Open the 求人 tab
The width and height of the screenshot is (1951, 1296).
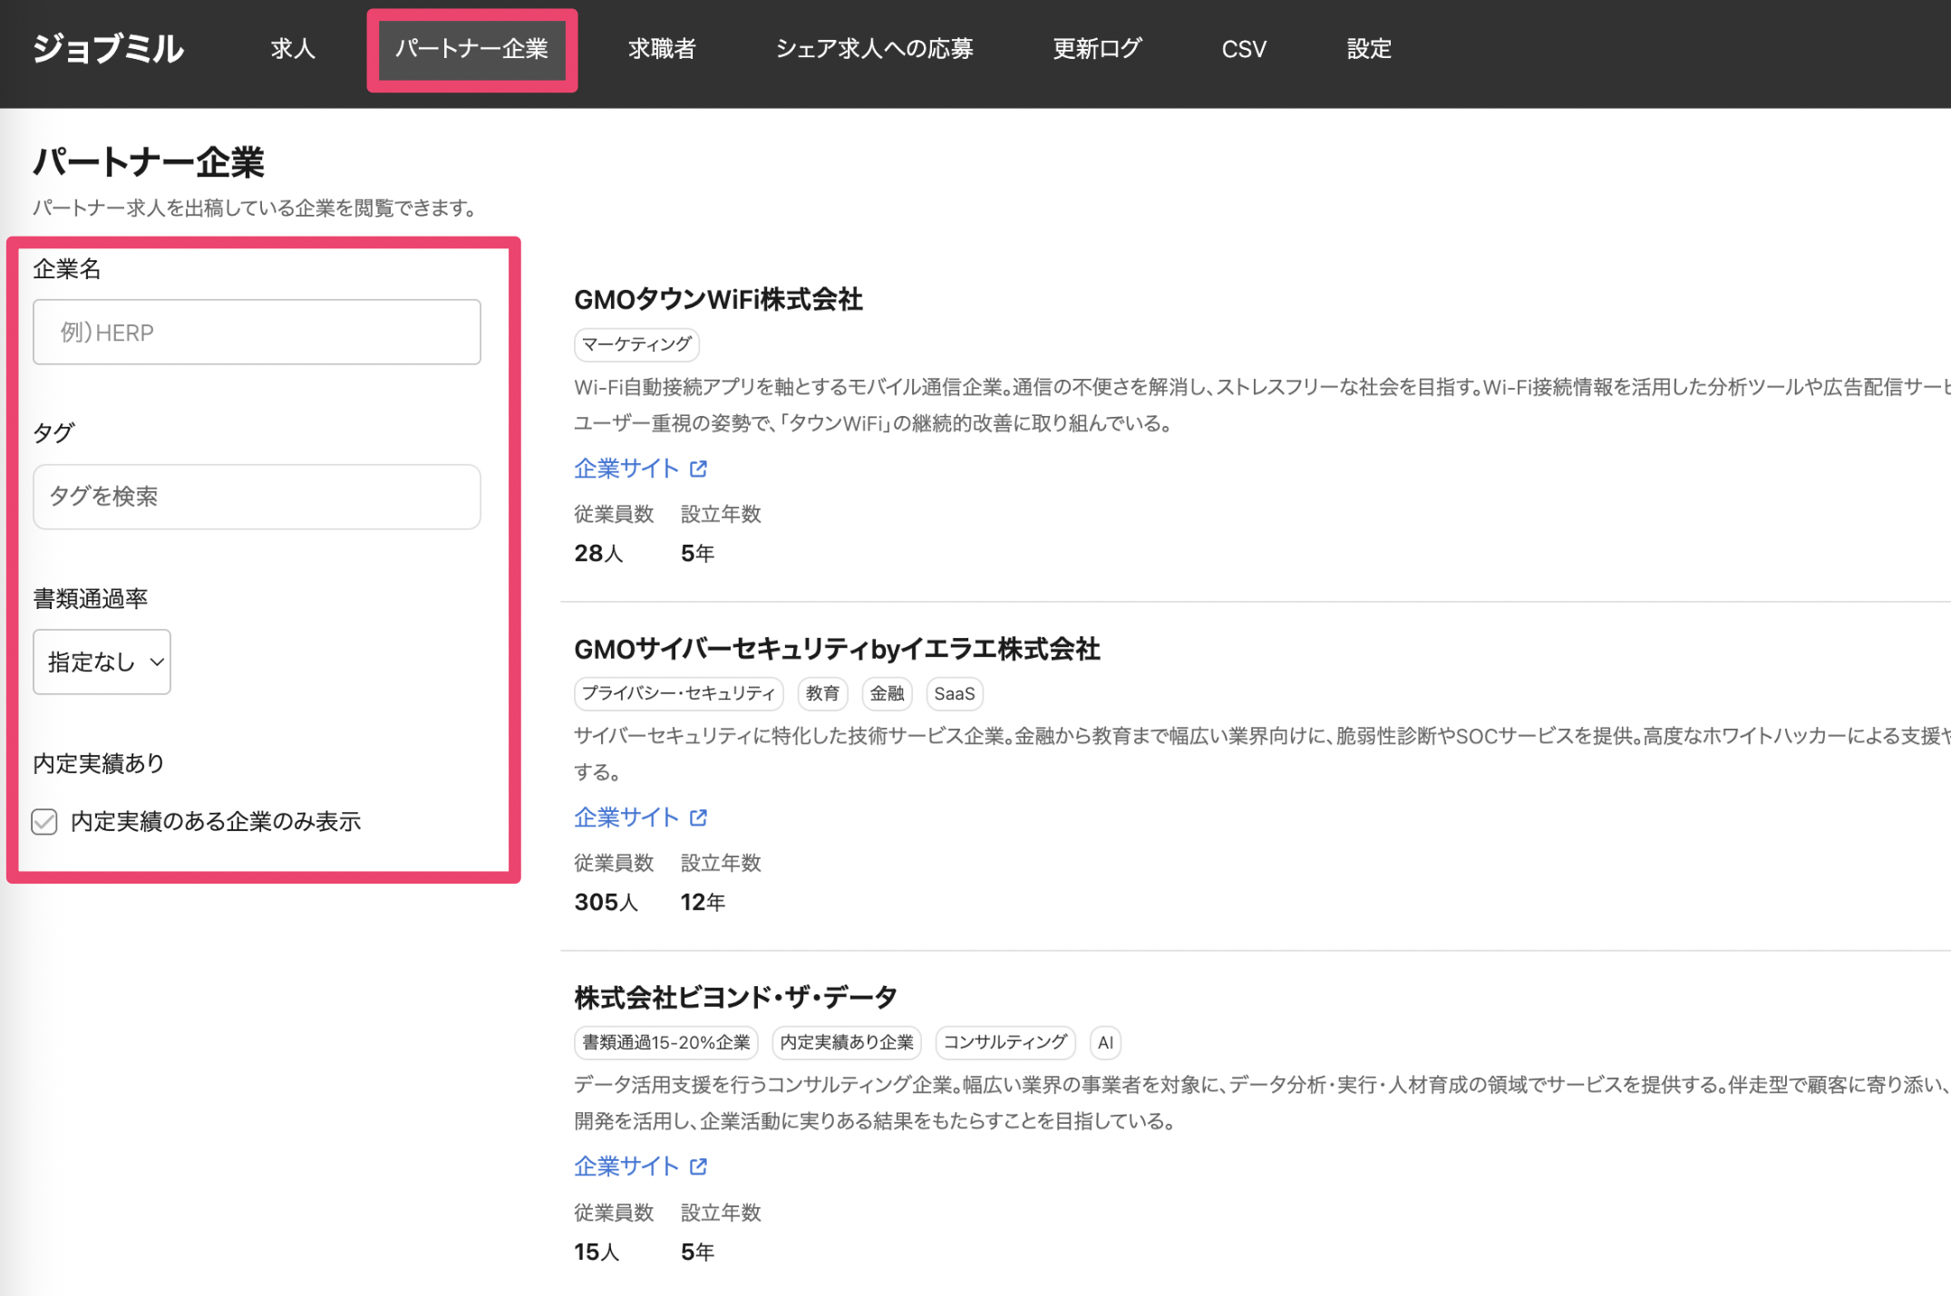pyautogui.click(x=293, y=49)
